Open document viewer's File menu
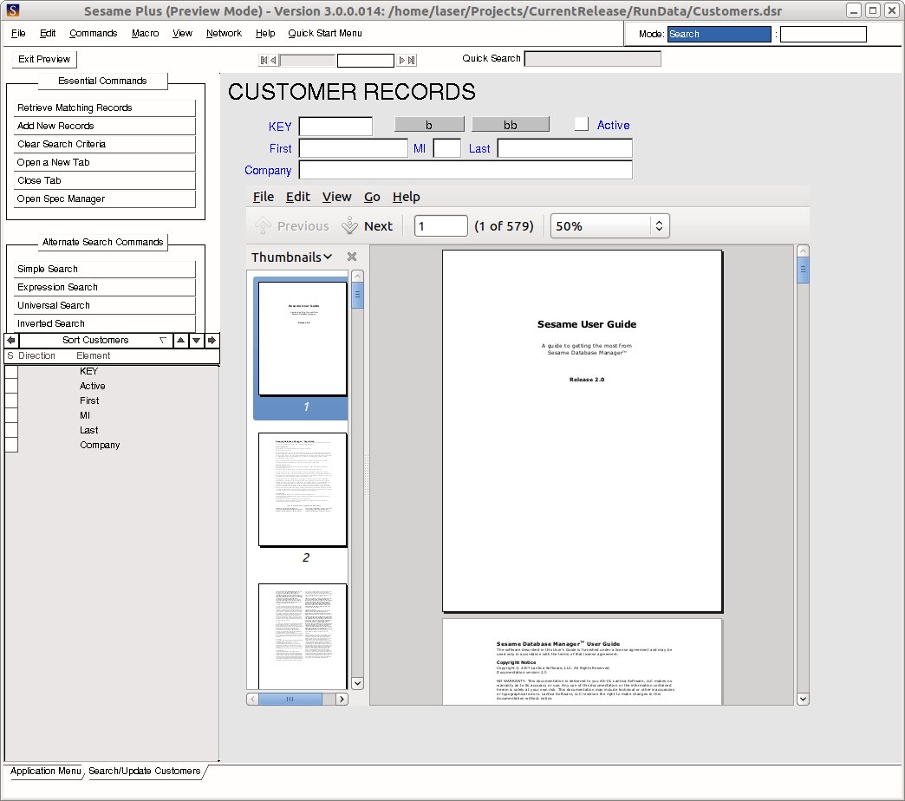 pyautogui.click(x=264, y=197)
